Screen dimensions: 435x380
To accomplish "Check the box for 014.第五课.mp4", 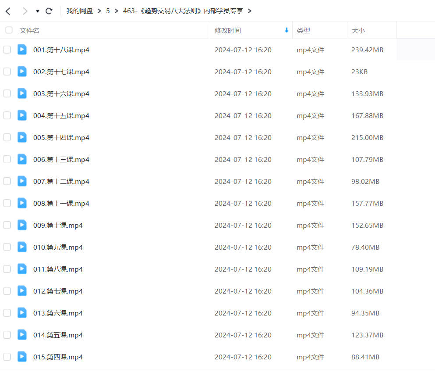I will (7, 335).
